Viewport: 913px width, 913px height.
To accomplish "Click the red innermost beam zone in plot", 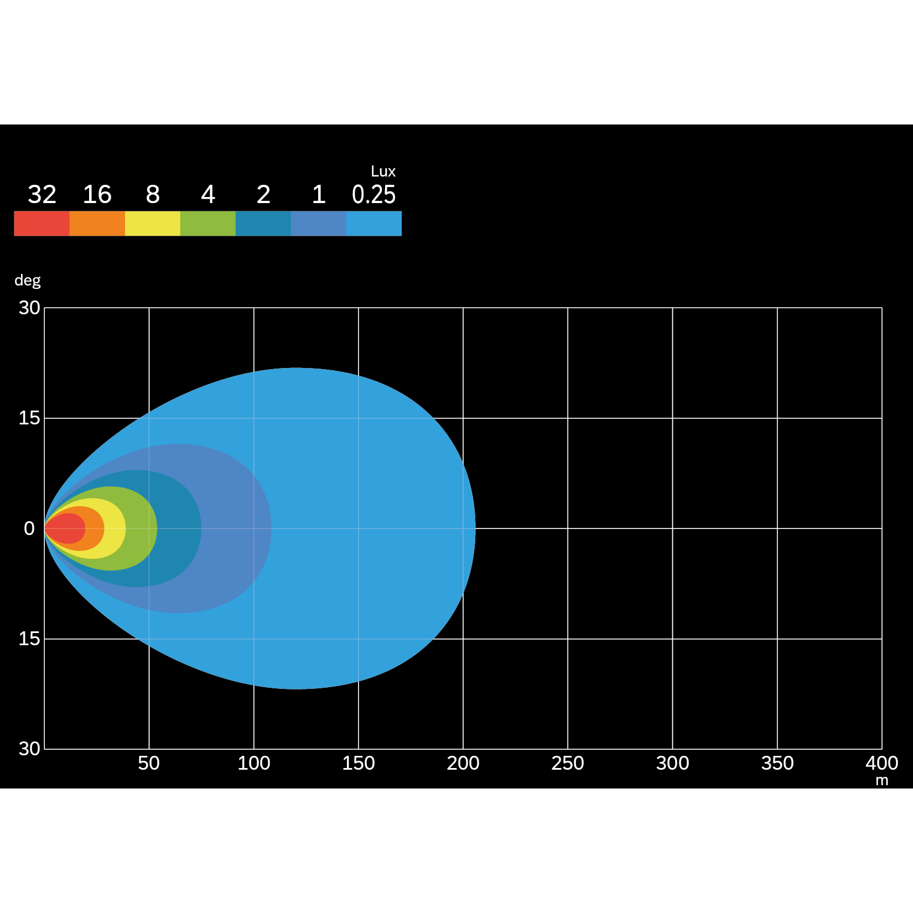I will pyautogui.click(x=66, y=528).
